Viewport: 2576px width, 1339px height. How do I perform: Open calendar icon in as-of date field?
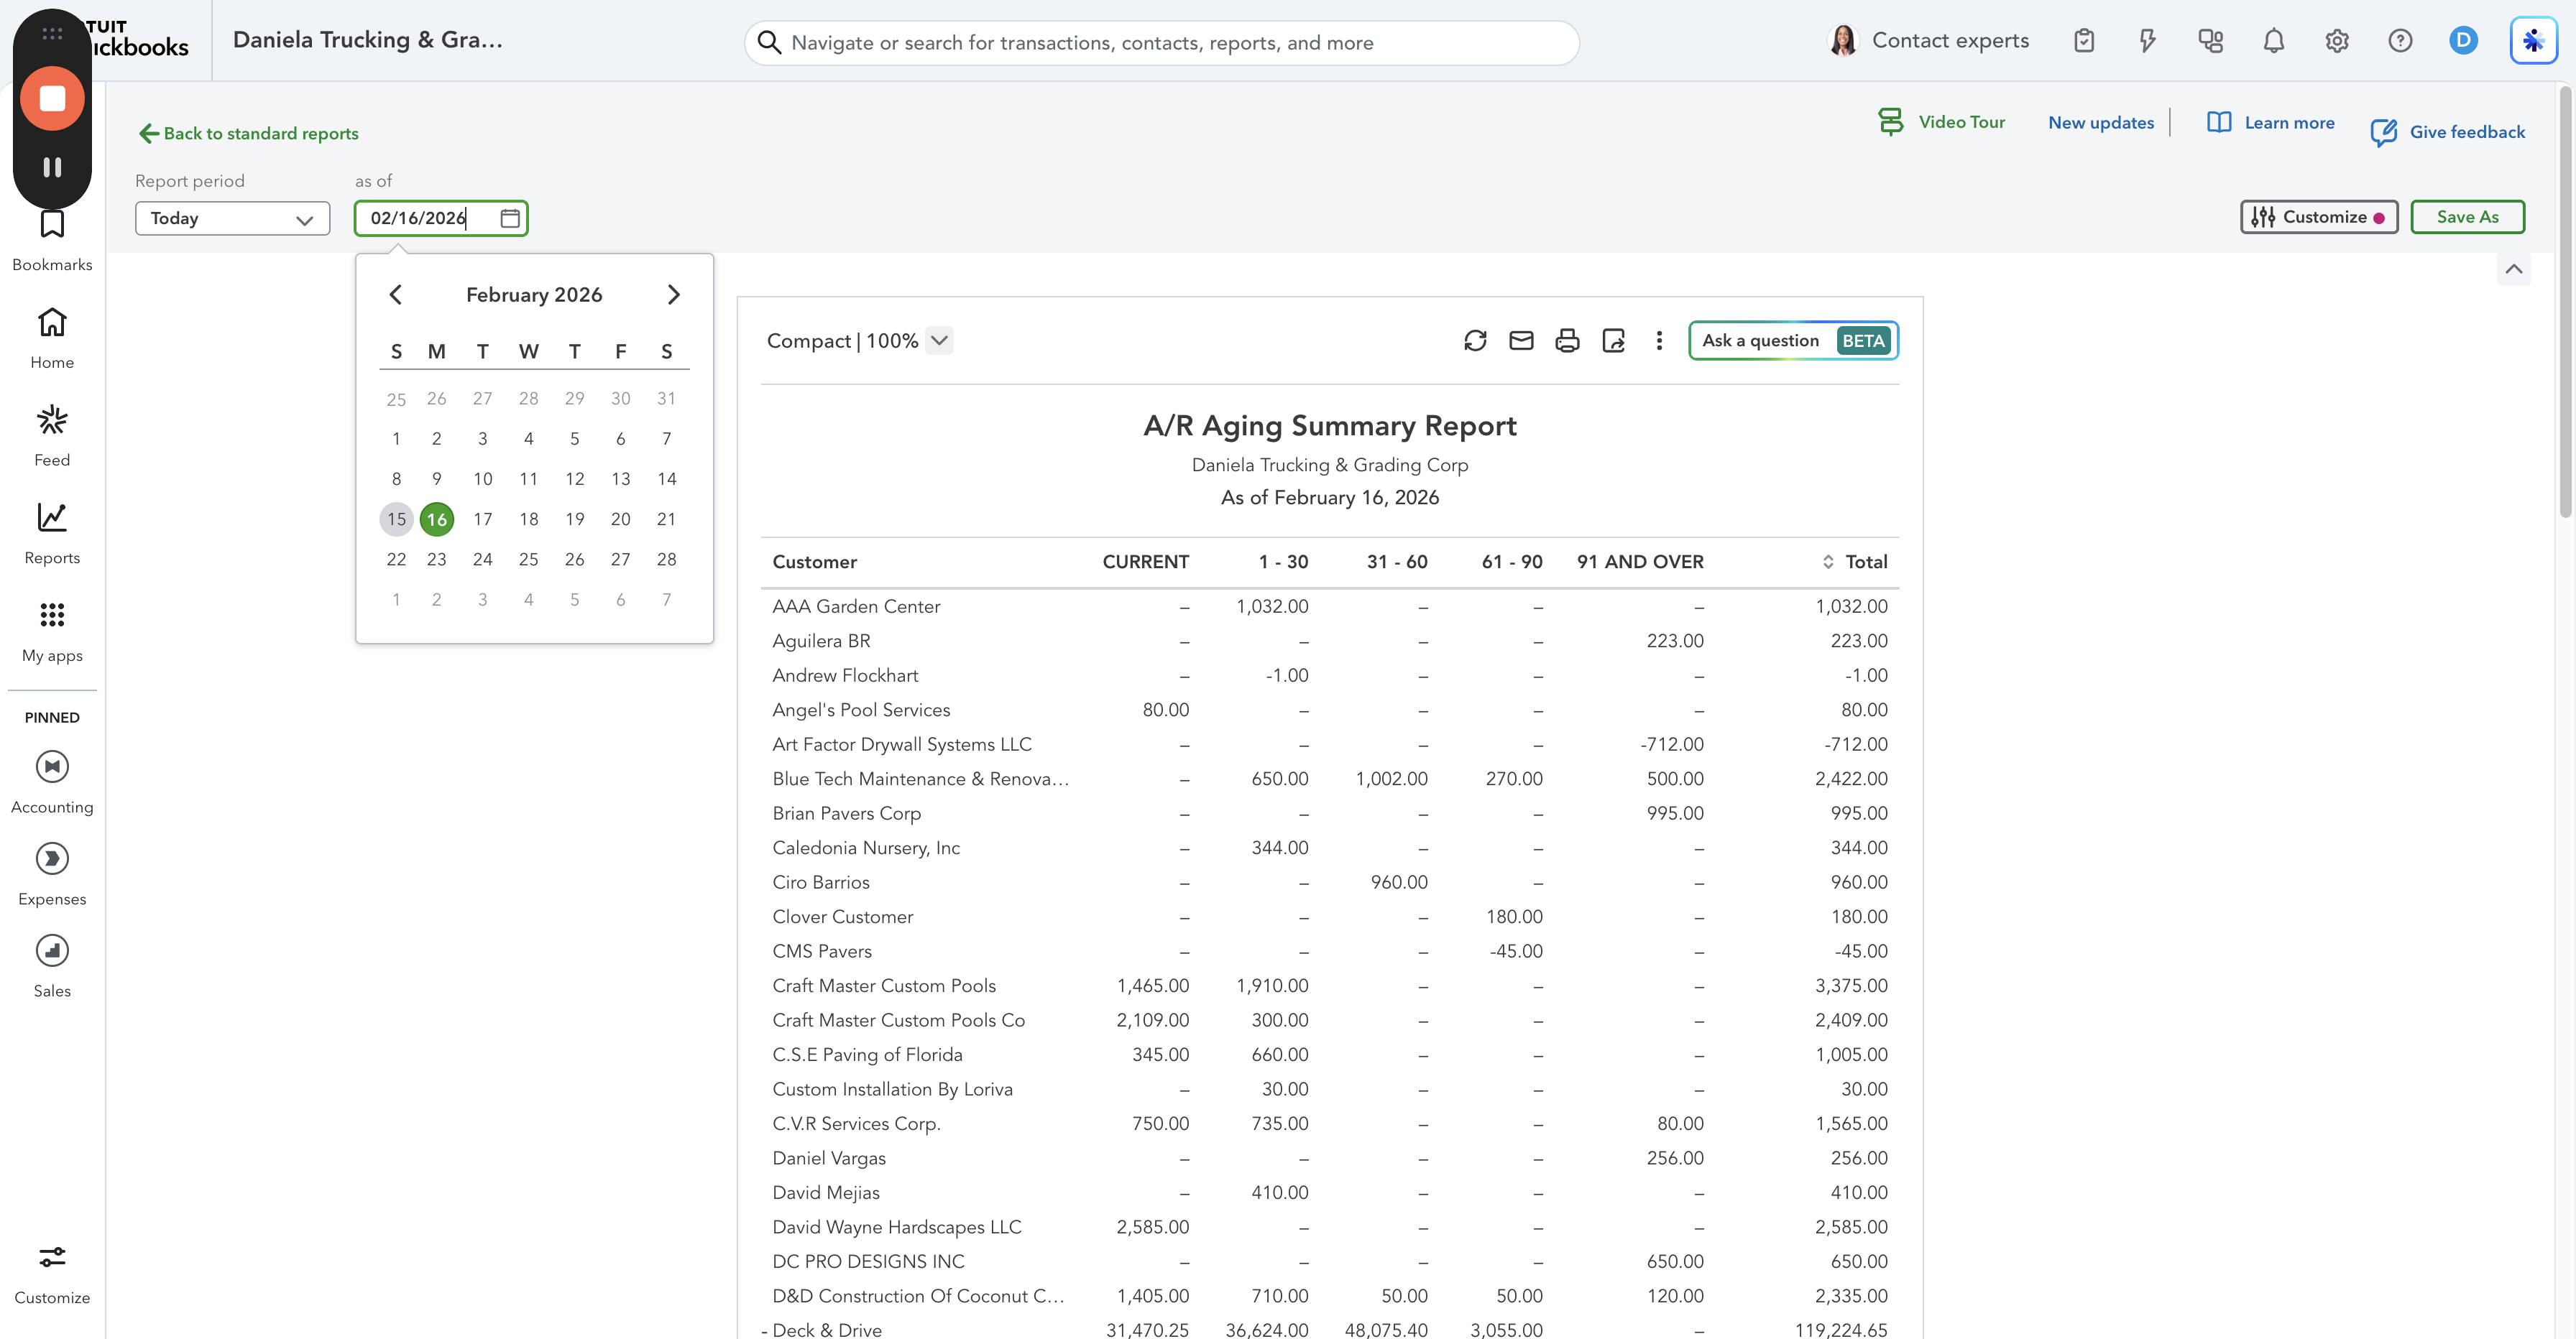509,218
